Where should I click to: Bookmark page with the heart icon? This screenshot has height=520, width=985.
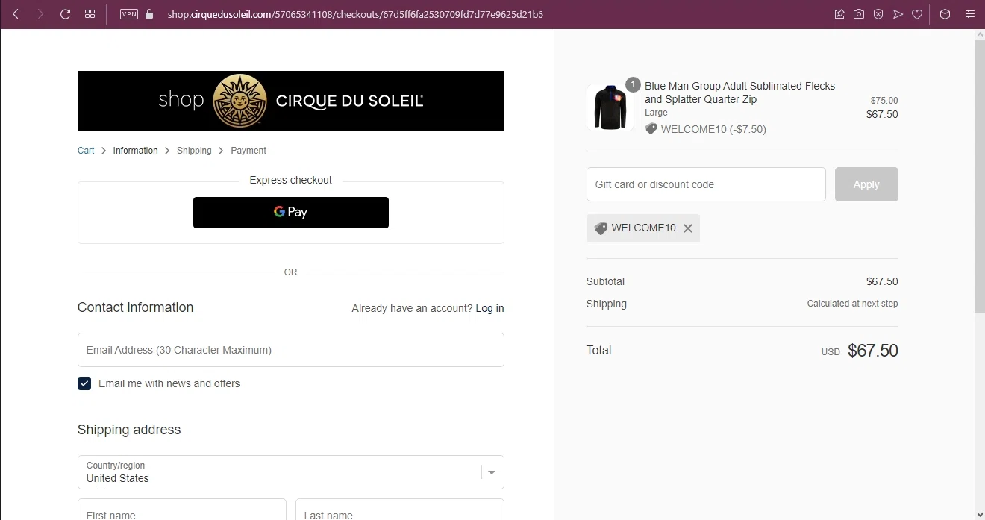click(917, 14)
